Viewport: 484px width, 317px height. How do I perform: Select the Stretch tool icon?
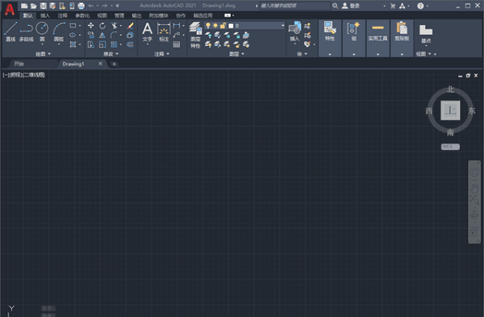(x=90, y=44)
